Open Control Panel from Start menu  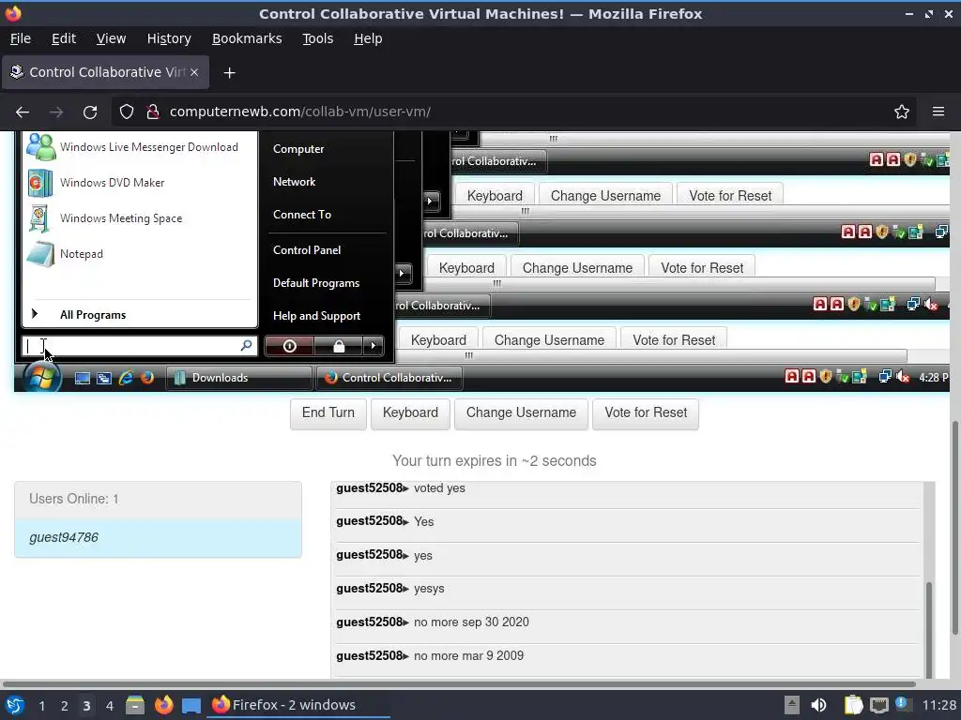[307, 249]
